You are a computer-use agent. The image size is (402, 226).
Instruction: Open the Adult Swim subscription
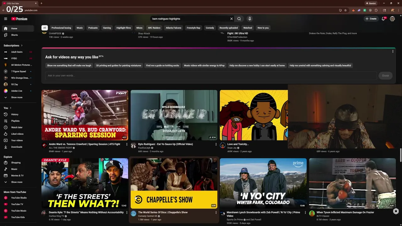click(18, 52)
